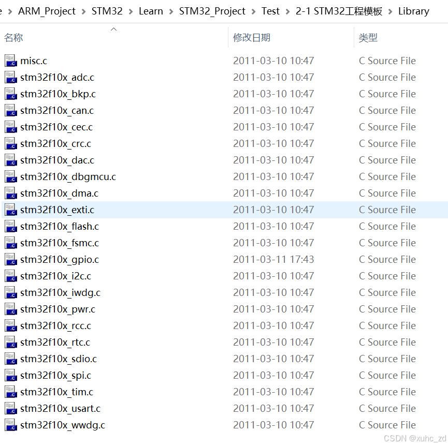Image resolution: width=448 pixels, height=446 pixels.
Task: Click the stm32f10x_iwdg.c file icon
Action: [11, 292]
